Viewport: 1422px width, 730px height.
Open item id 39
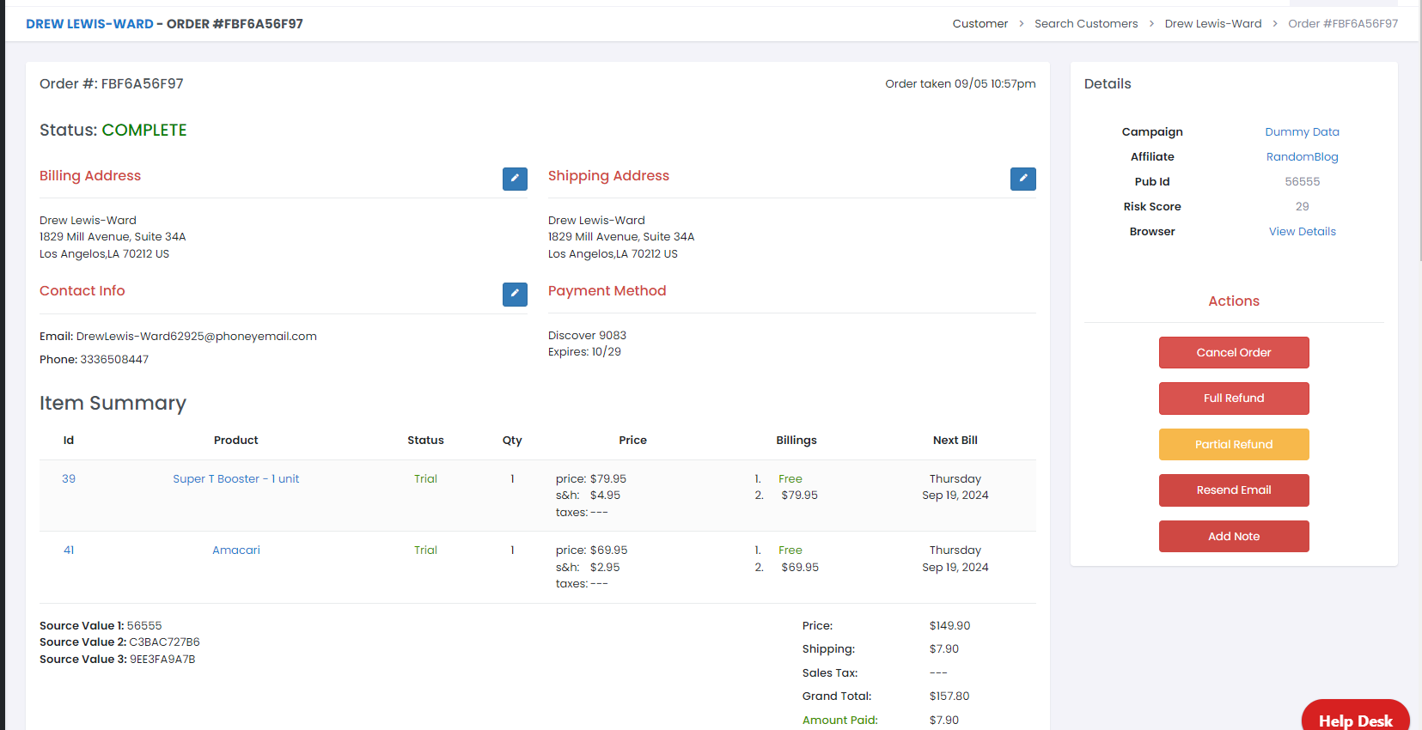pos(69,479)
